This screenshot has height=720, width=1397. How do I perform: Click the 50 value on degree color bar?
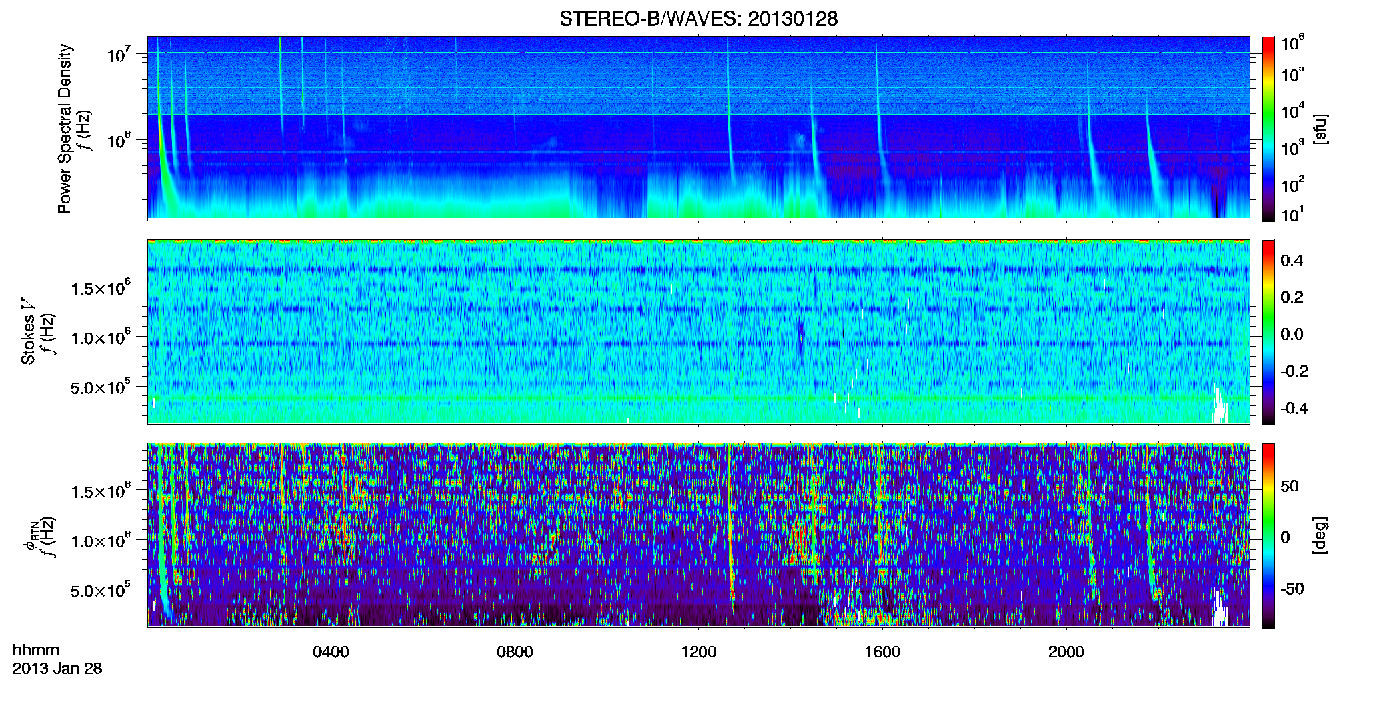[x=1290, y=486]
